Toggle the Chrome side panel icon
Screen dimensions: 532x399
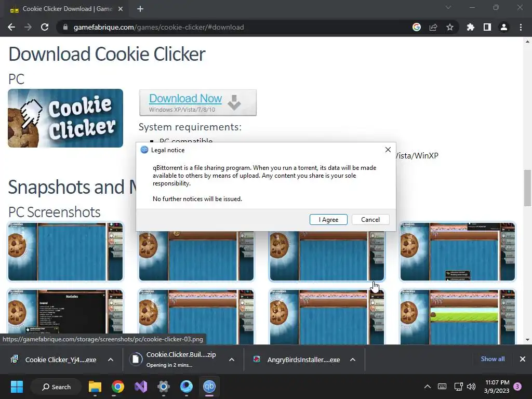[487, 27]
